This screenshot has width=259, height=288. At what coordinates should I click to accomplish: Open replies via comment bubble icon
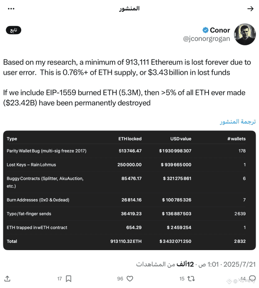tap(252, 278)
